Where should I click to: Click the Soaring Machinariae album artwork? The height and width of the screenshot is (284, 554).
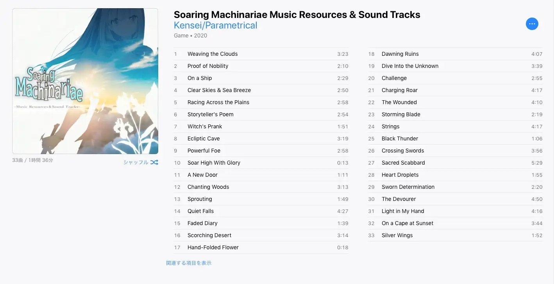point(85,81)
